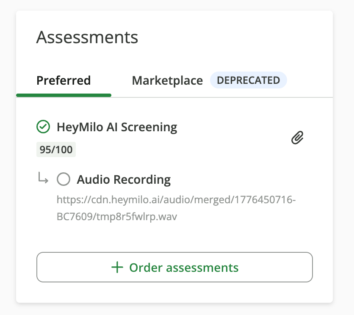Screen dimensions: 354x315
Task: Click the 95/100 score badge
Action: 56,149
